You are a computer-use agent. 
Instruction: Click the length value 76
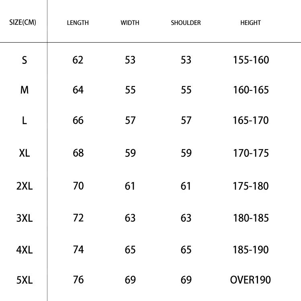78,280
